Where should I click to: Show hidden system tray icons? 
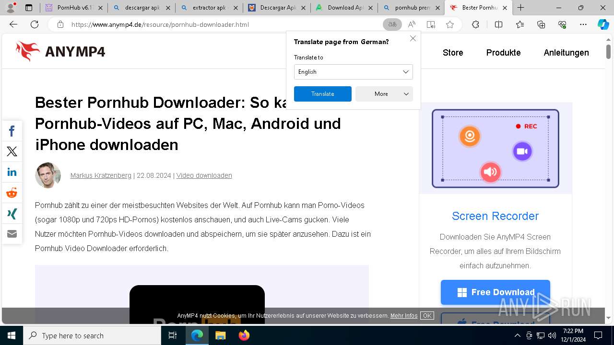[517, 335]
